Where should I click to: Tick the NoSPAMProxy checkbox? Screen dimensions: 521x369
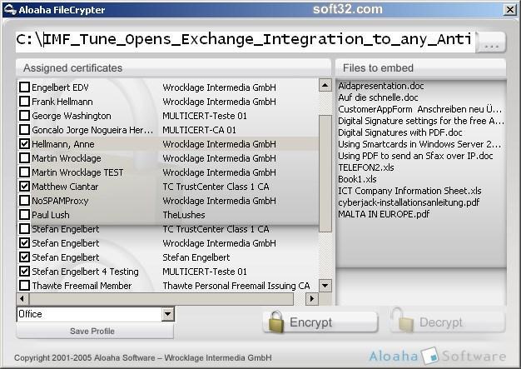pos(24,201)
